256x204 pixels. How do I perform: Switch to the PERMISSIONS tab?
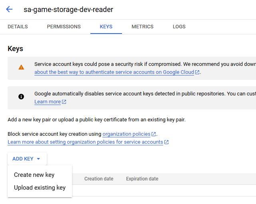[64, 27]
